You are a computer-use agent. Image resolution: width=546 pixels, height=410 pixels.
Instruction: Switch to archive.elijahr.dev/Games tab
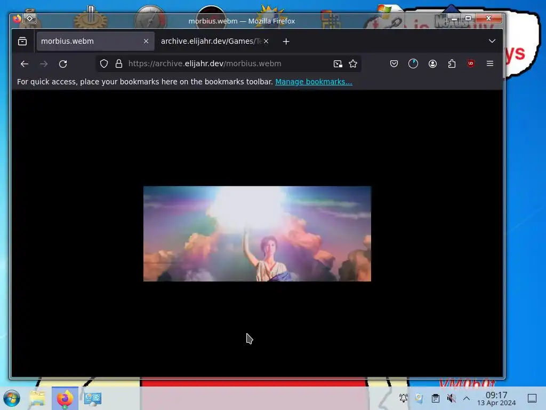pos(210,41)
